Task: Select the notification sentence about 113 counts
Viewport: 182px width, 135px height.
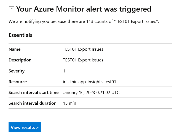Action: point(84,21)
